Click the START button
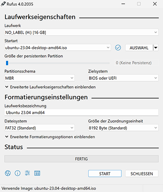 coord(105,174)
